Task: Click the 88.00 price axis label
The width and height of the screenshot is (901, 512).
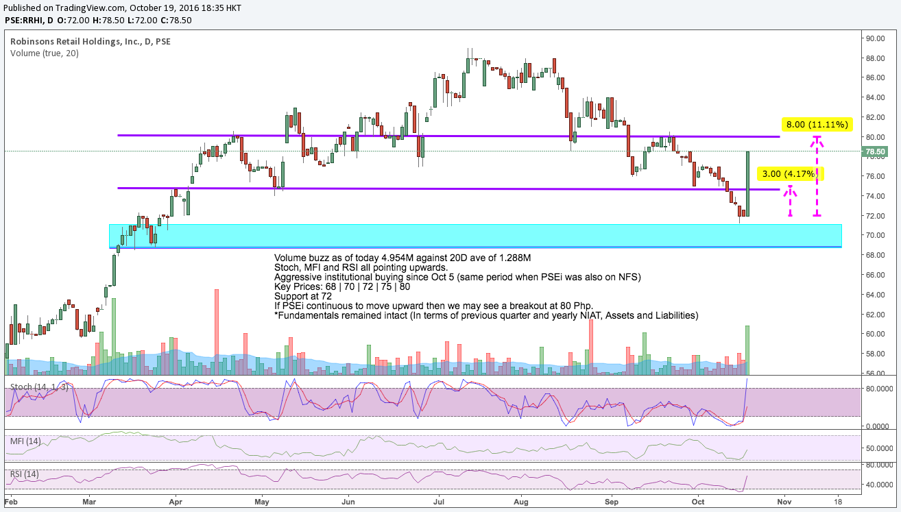Action: coord(874,58)
